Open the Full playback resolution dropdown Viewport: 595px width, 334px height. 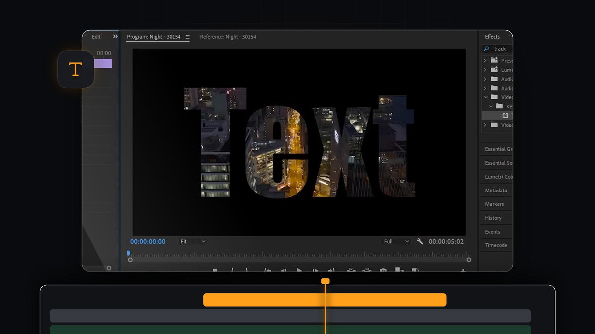(x=396, y=241)
